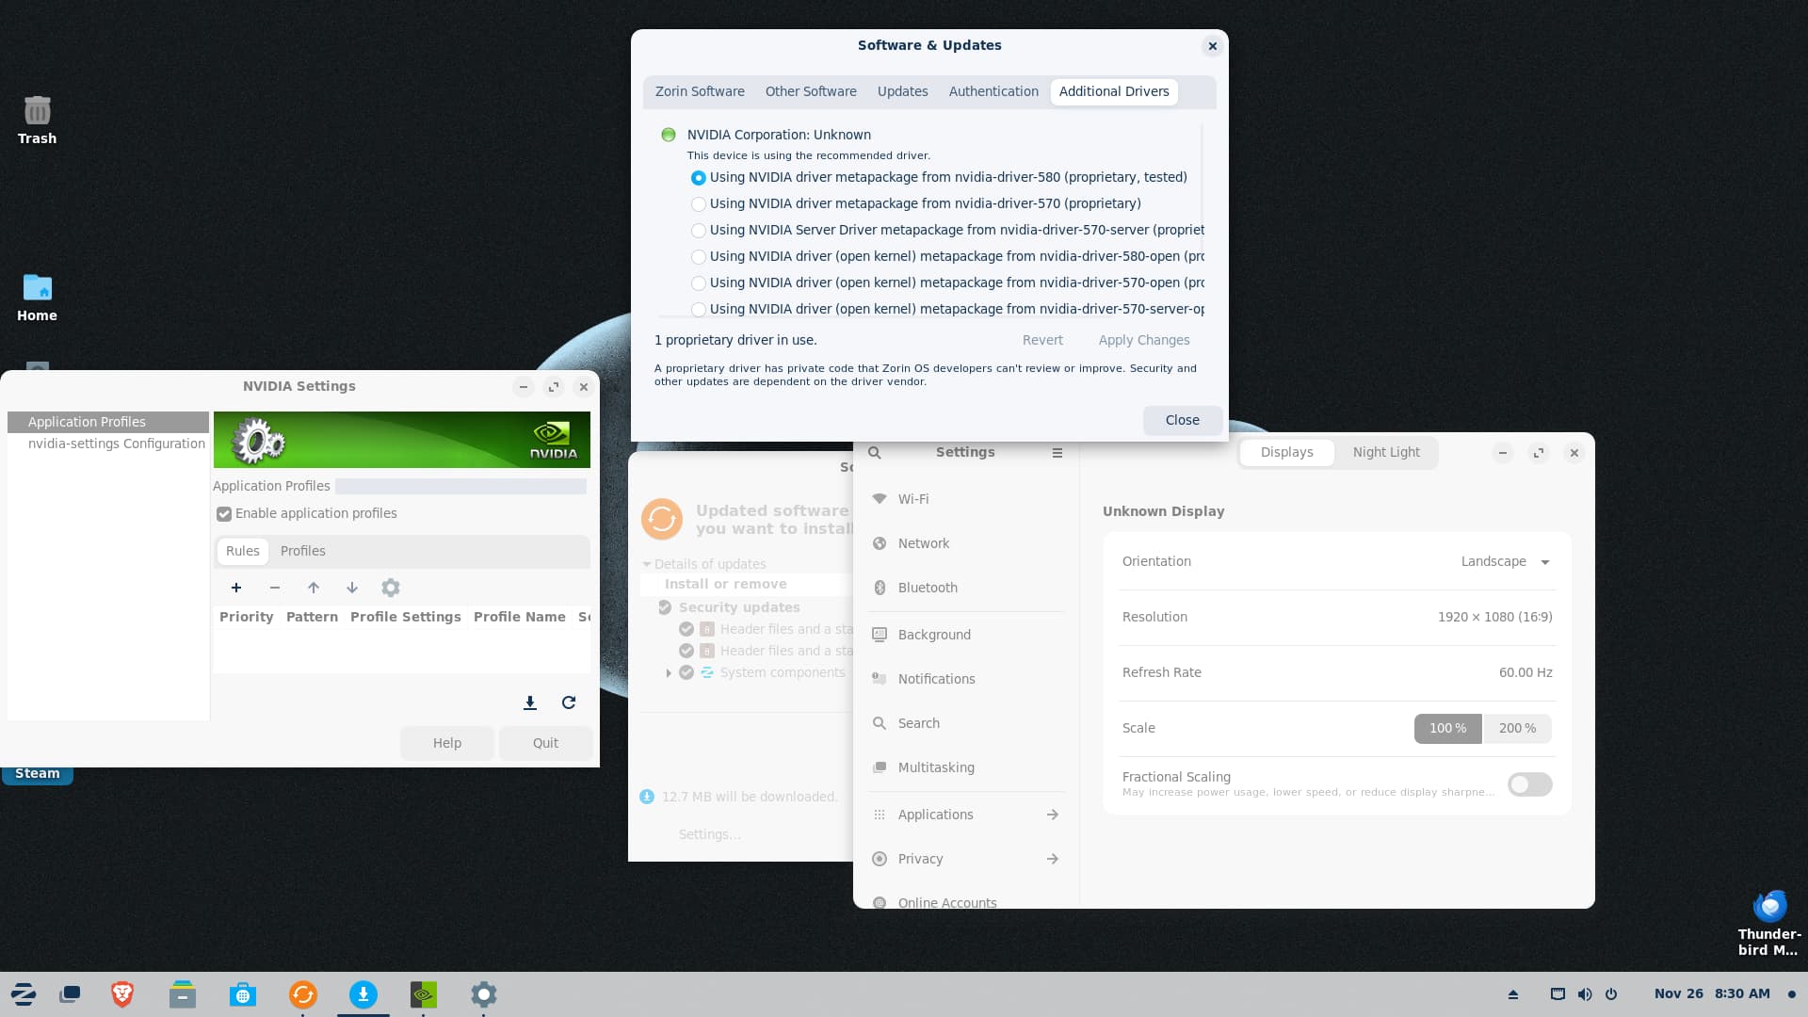The height and width of the screenshot is (1017, 1808).
Task: Collapse the Details of updates section
Action: click(x=647, y=565)
